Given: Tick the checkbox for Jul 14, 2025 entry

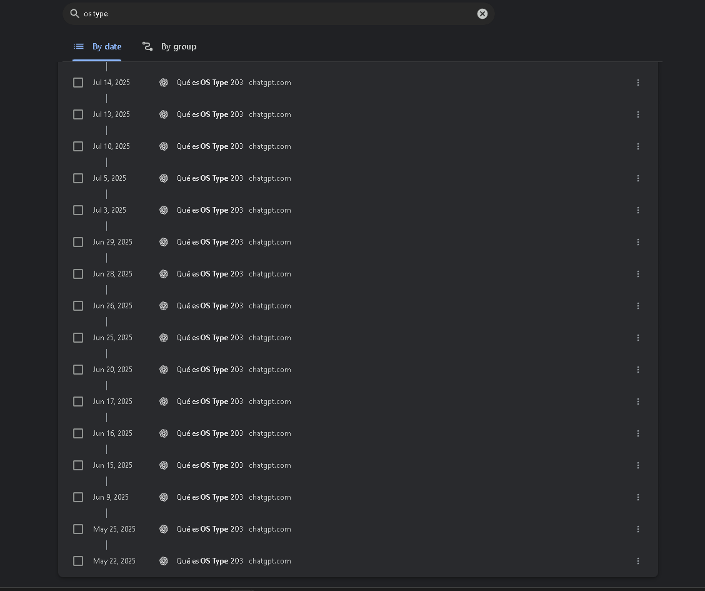Looking at the screenshot, I should (x=78, y=83).
